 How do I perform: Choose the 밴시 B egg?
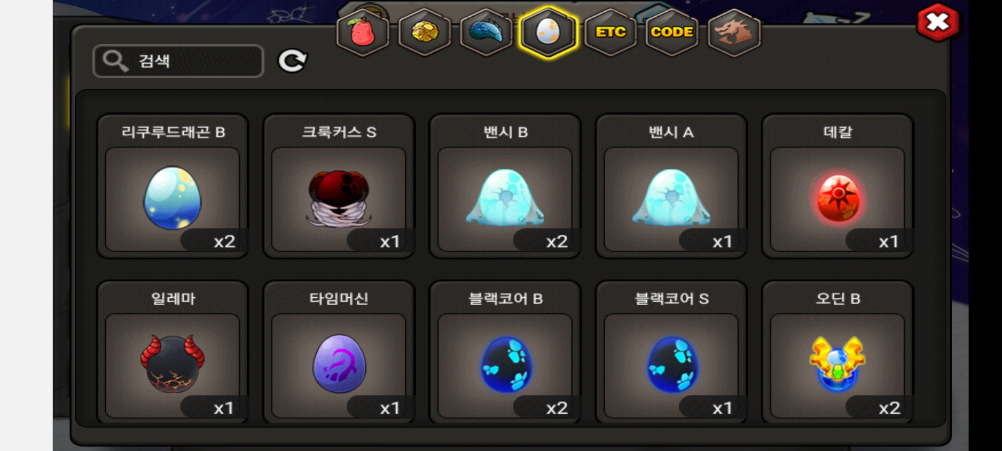tap(505, 186)
